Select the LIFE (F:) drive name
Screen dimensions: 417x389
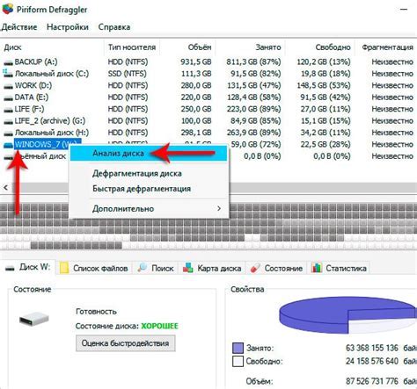pyautogui.click(x=29, y=109)
